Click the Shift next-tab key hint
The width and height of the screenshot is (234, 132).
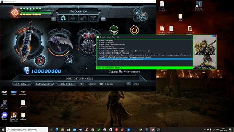pos(103,19)
